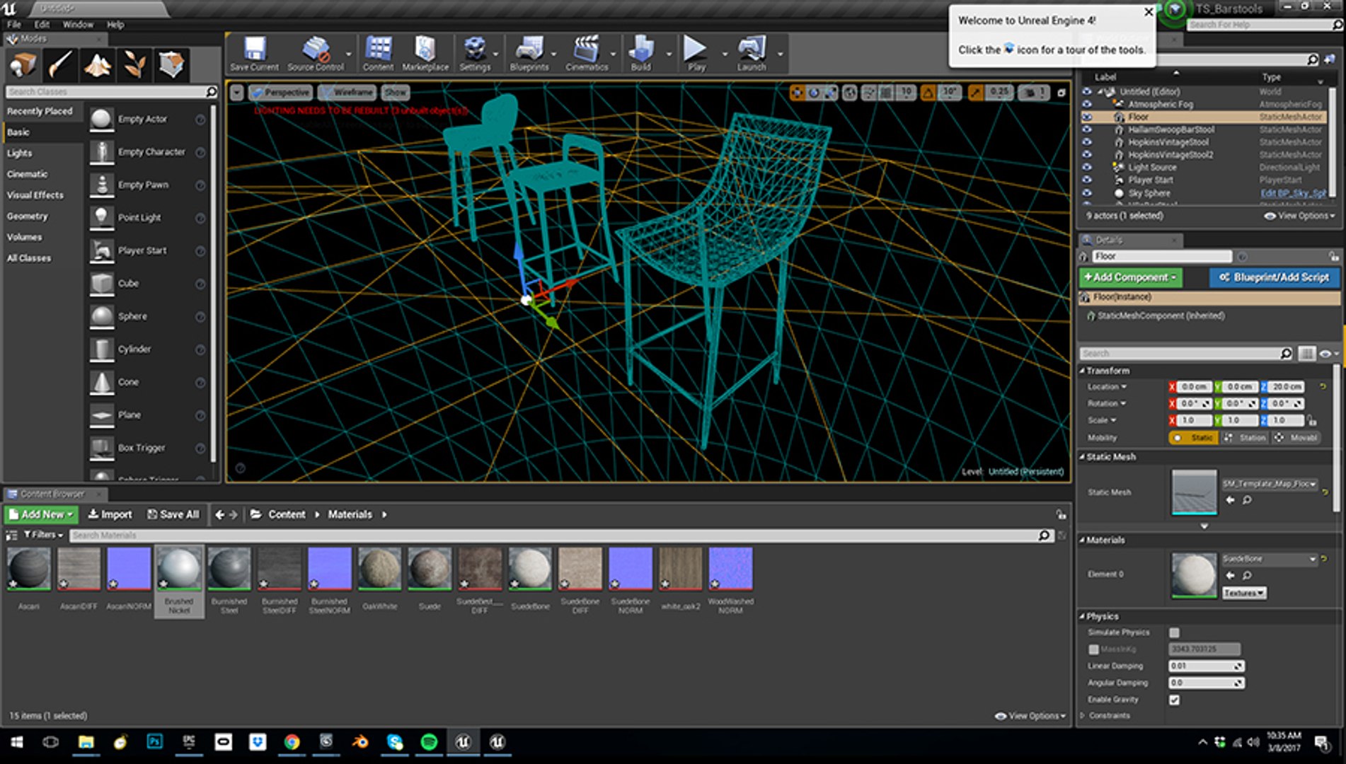This screenshot has width=1346, height=764.
Task: Select Paint mode brush icon
Action: click(60, 65)
